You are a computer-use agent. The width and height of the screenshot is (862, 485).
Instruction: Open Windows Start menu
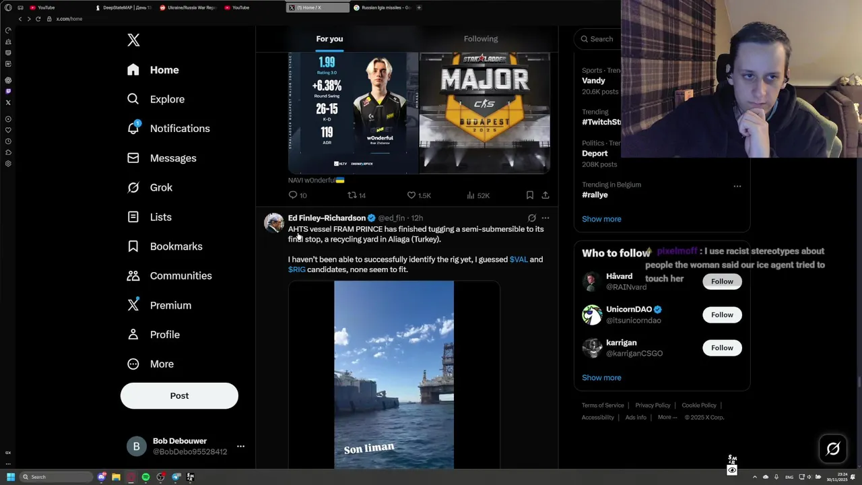(x=10, y=477)
